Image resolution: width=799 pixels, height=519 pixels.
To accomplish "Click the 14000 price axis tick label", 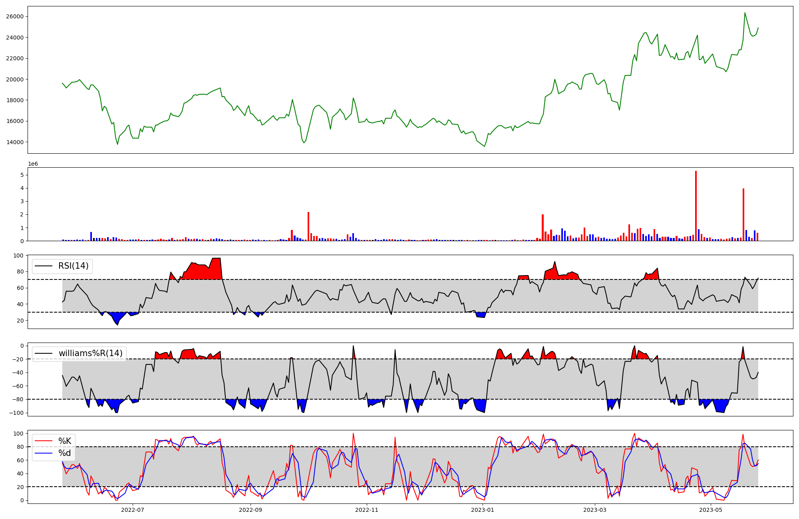I will point(14,142).
